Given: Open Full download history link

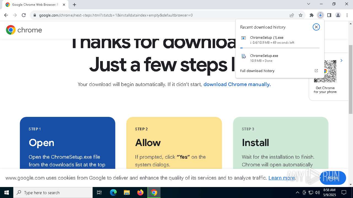Looking at the screenshot, I should tap(257, 71).
